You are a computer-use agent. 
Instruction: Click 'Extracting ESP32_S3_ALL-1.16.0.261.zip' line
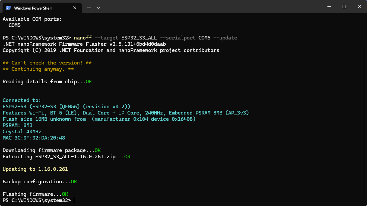pyautogui.click(x=67, y=157)
